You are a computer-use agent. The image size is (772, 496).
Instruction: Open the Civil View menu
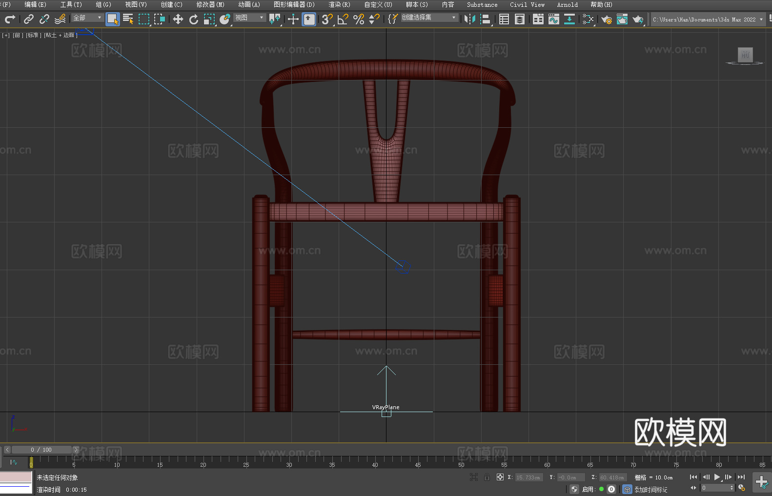click(527, 4)
